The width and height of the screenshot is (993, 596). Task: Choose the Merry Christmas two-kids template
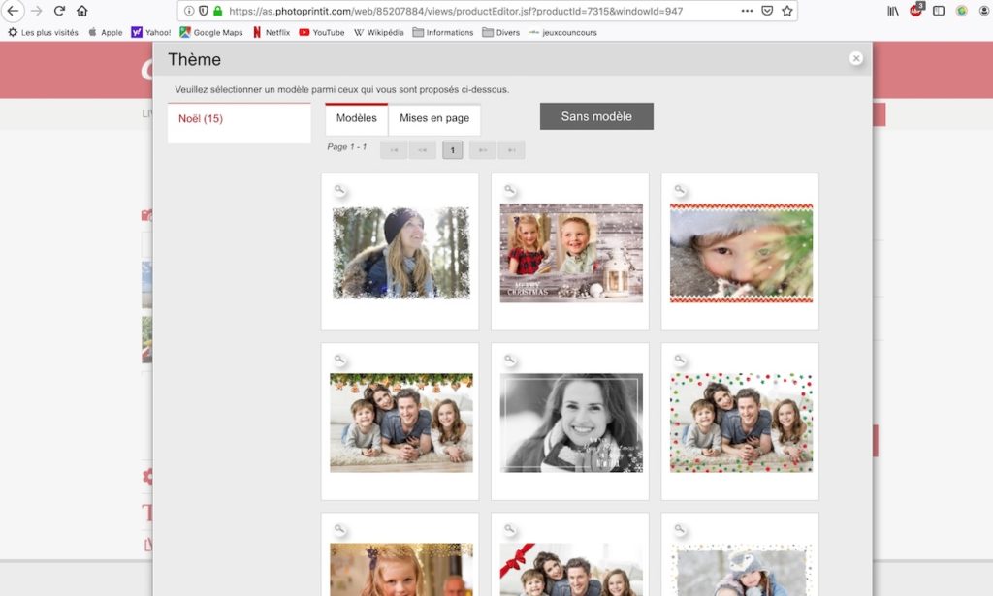tap(571, 253)
